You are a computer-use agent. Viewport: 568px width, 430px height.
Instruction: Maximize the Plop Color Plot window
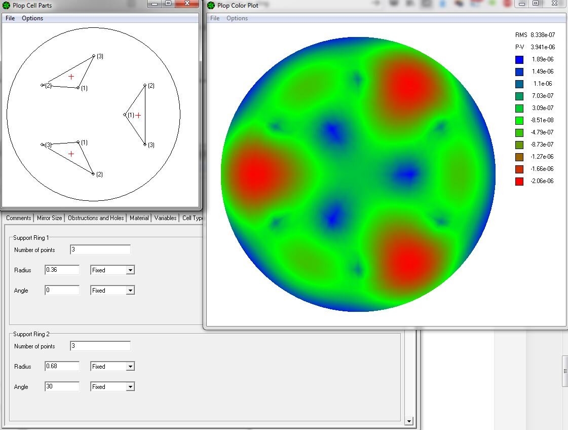[x=536, y=4]
